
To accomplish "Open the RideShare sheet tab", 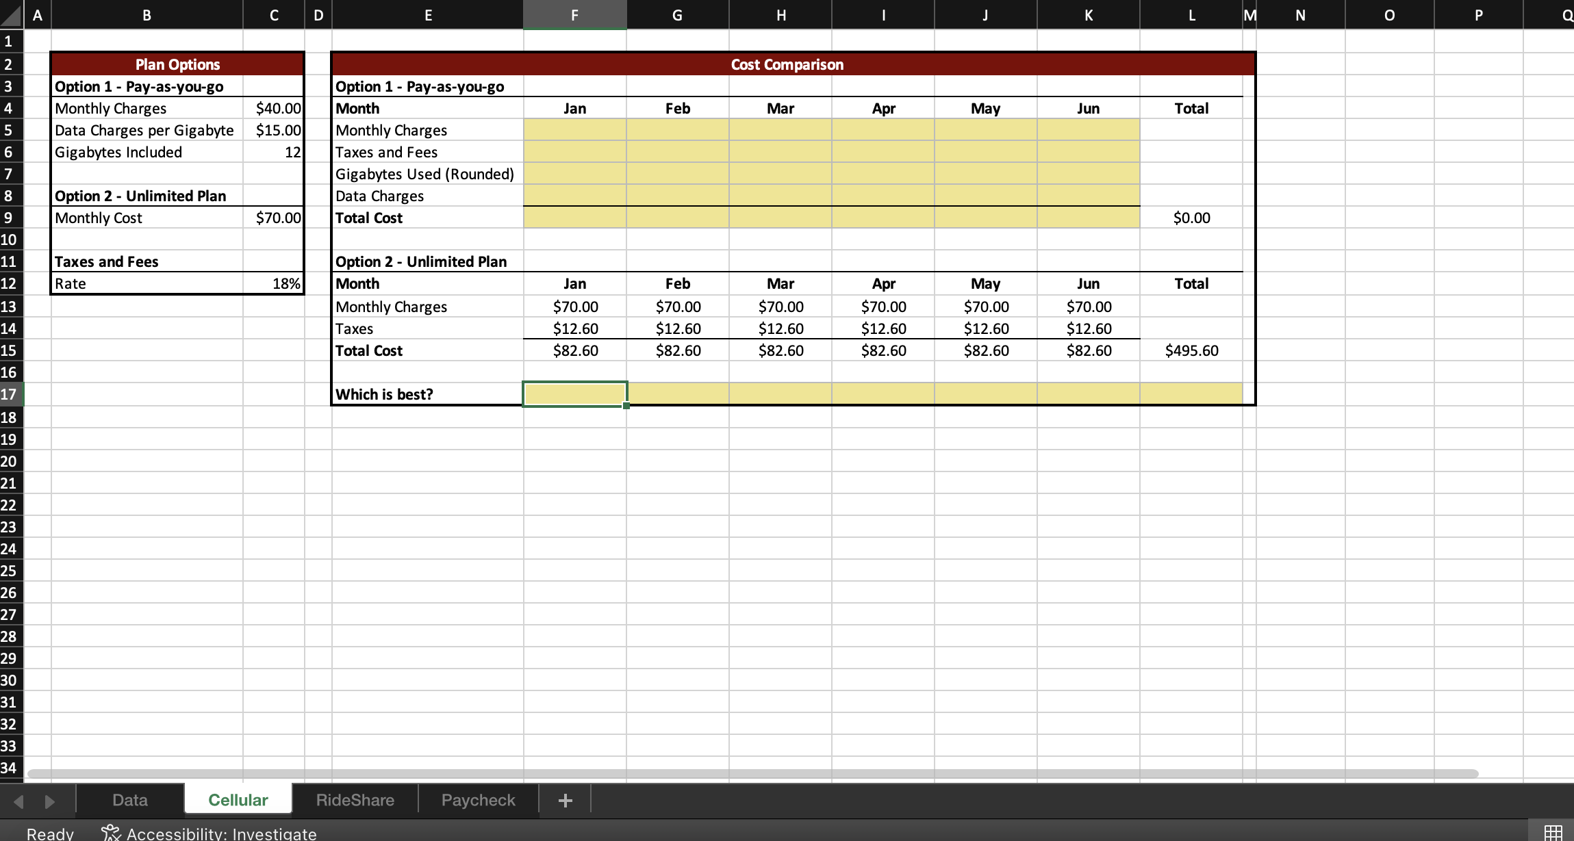I will (x=355, y=799).
